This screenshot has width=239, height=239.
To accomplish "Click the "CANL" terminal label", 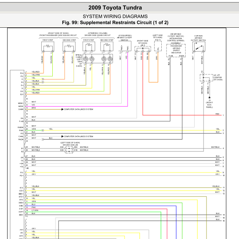I will (x=21, y=136).
